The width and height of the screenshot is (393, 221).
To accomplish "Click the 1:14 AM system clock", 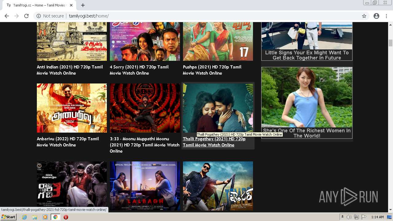I will tap(377, 217).
